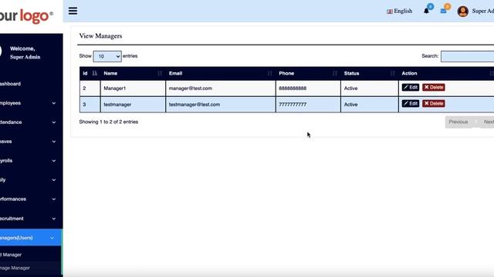The height and width of the screenshot is (277, 494).
Task: Click the Previous pagination button
Action: click(x=458, y=122)
